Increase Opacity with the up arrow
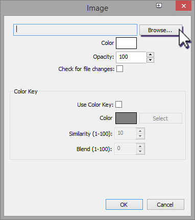The image size is (195, 220). coord(150,55)
